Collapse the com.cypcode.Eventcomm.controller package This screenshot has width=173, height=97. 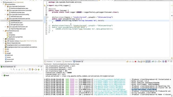[x=5, y=11]
